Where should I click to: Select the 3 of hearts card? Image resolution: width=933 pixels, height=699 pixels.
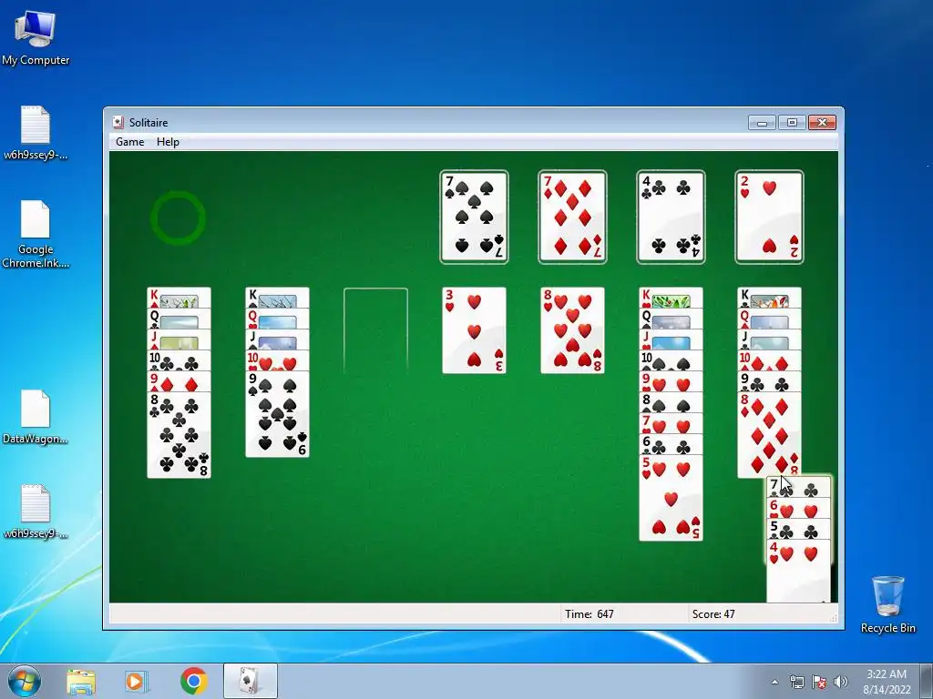click(x=474, y=330)
